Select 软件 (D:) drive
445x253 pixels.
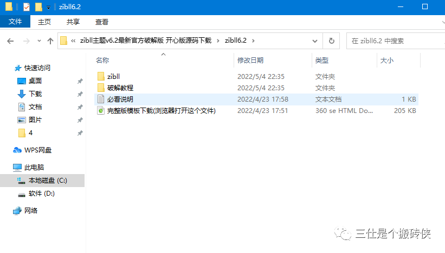tap(41, 194)
